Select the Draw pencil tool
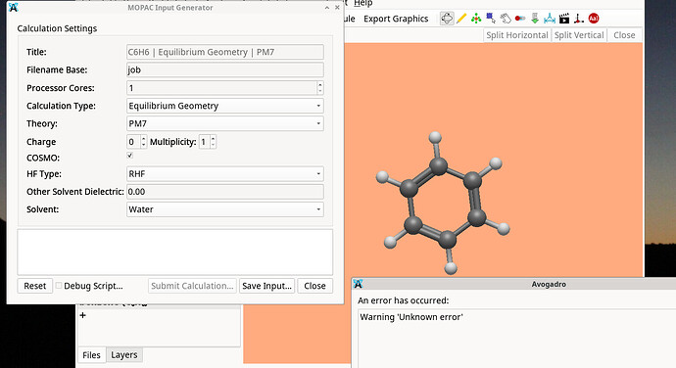 coord(461,19)
